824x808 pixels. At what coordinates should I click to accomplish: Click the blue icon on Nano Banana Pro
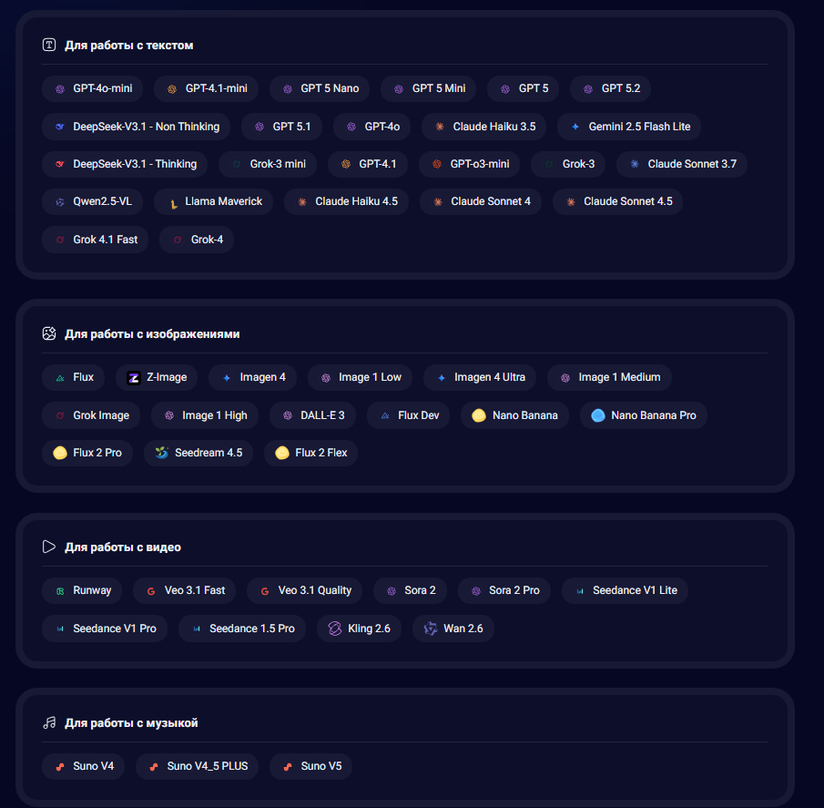597,414
